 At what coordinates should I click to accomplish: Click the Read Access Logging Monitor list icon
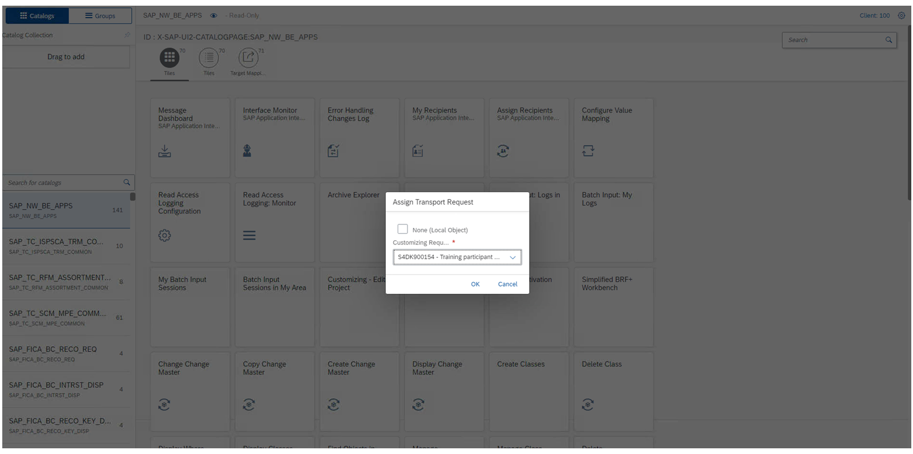[249, 235]
